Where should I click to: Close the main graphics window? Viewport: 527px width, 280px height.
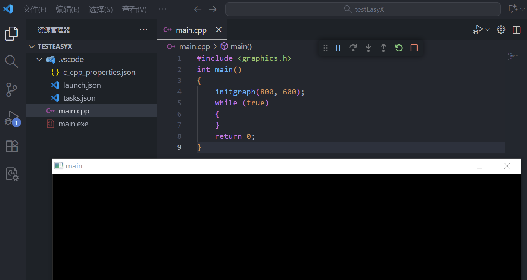point(507,166)
